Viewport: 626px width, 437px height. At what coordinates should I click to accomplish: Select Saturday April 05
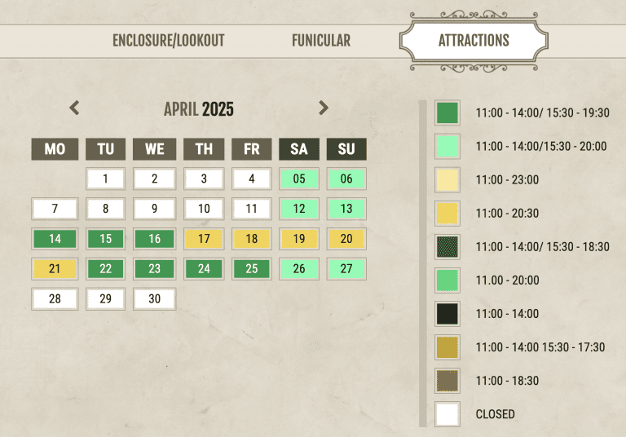(x=299, y=179)
